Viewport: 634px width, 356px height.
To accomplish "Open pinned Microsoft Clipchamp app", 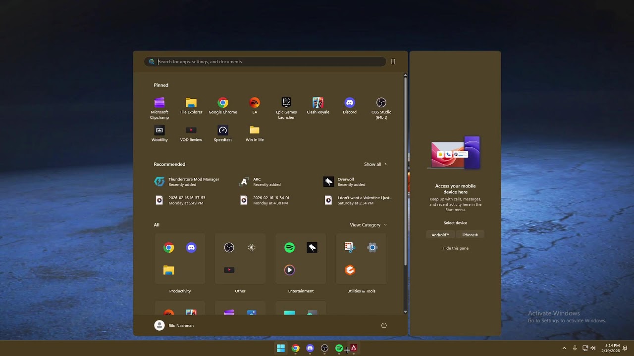I will 159,108.
